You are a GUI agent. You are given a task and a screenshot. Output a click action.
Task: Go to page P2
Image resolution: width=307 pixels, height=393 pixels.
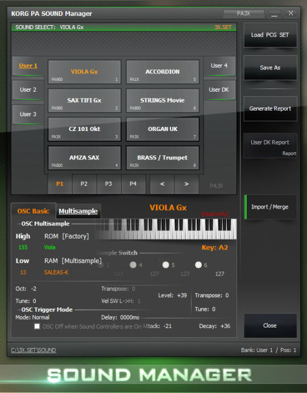[84, 184]
